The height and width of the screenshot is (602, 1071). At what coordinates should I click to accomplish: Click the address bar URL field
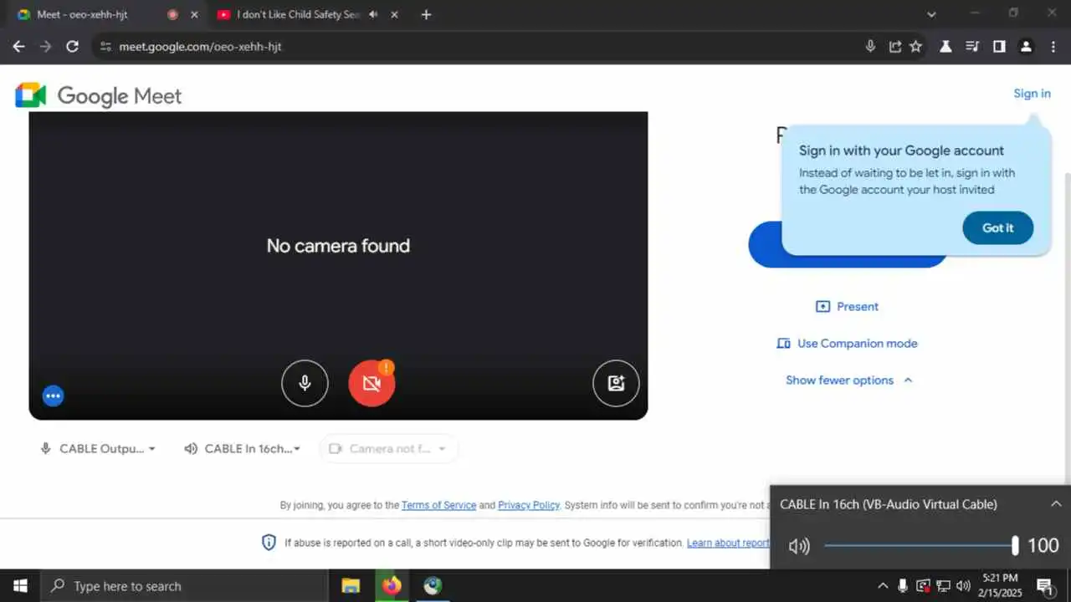coord(485,47)
